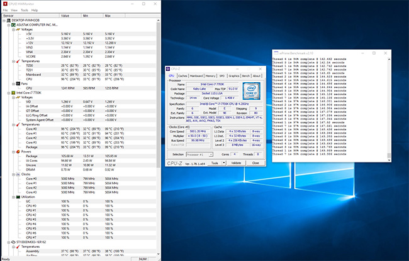Click the Sensor column header
The width and height of the screenshot is (409, 261).
tap(31, 16)
